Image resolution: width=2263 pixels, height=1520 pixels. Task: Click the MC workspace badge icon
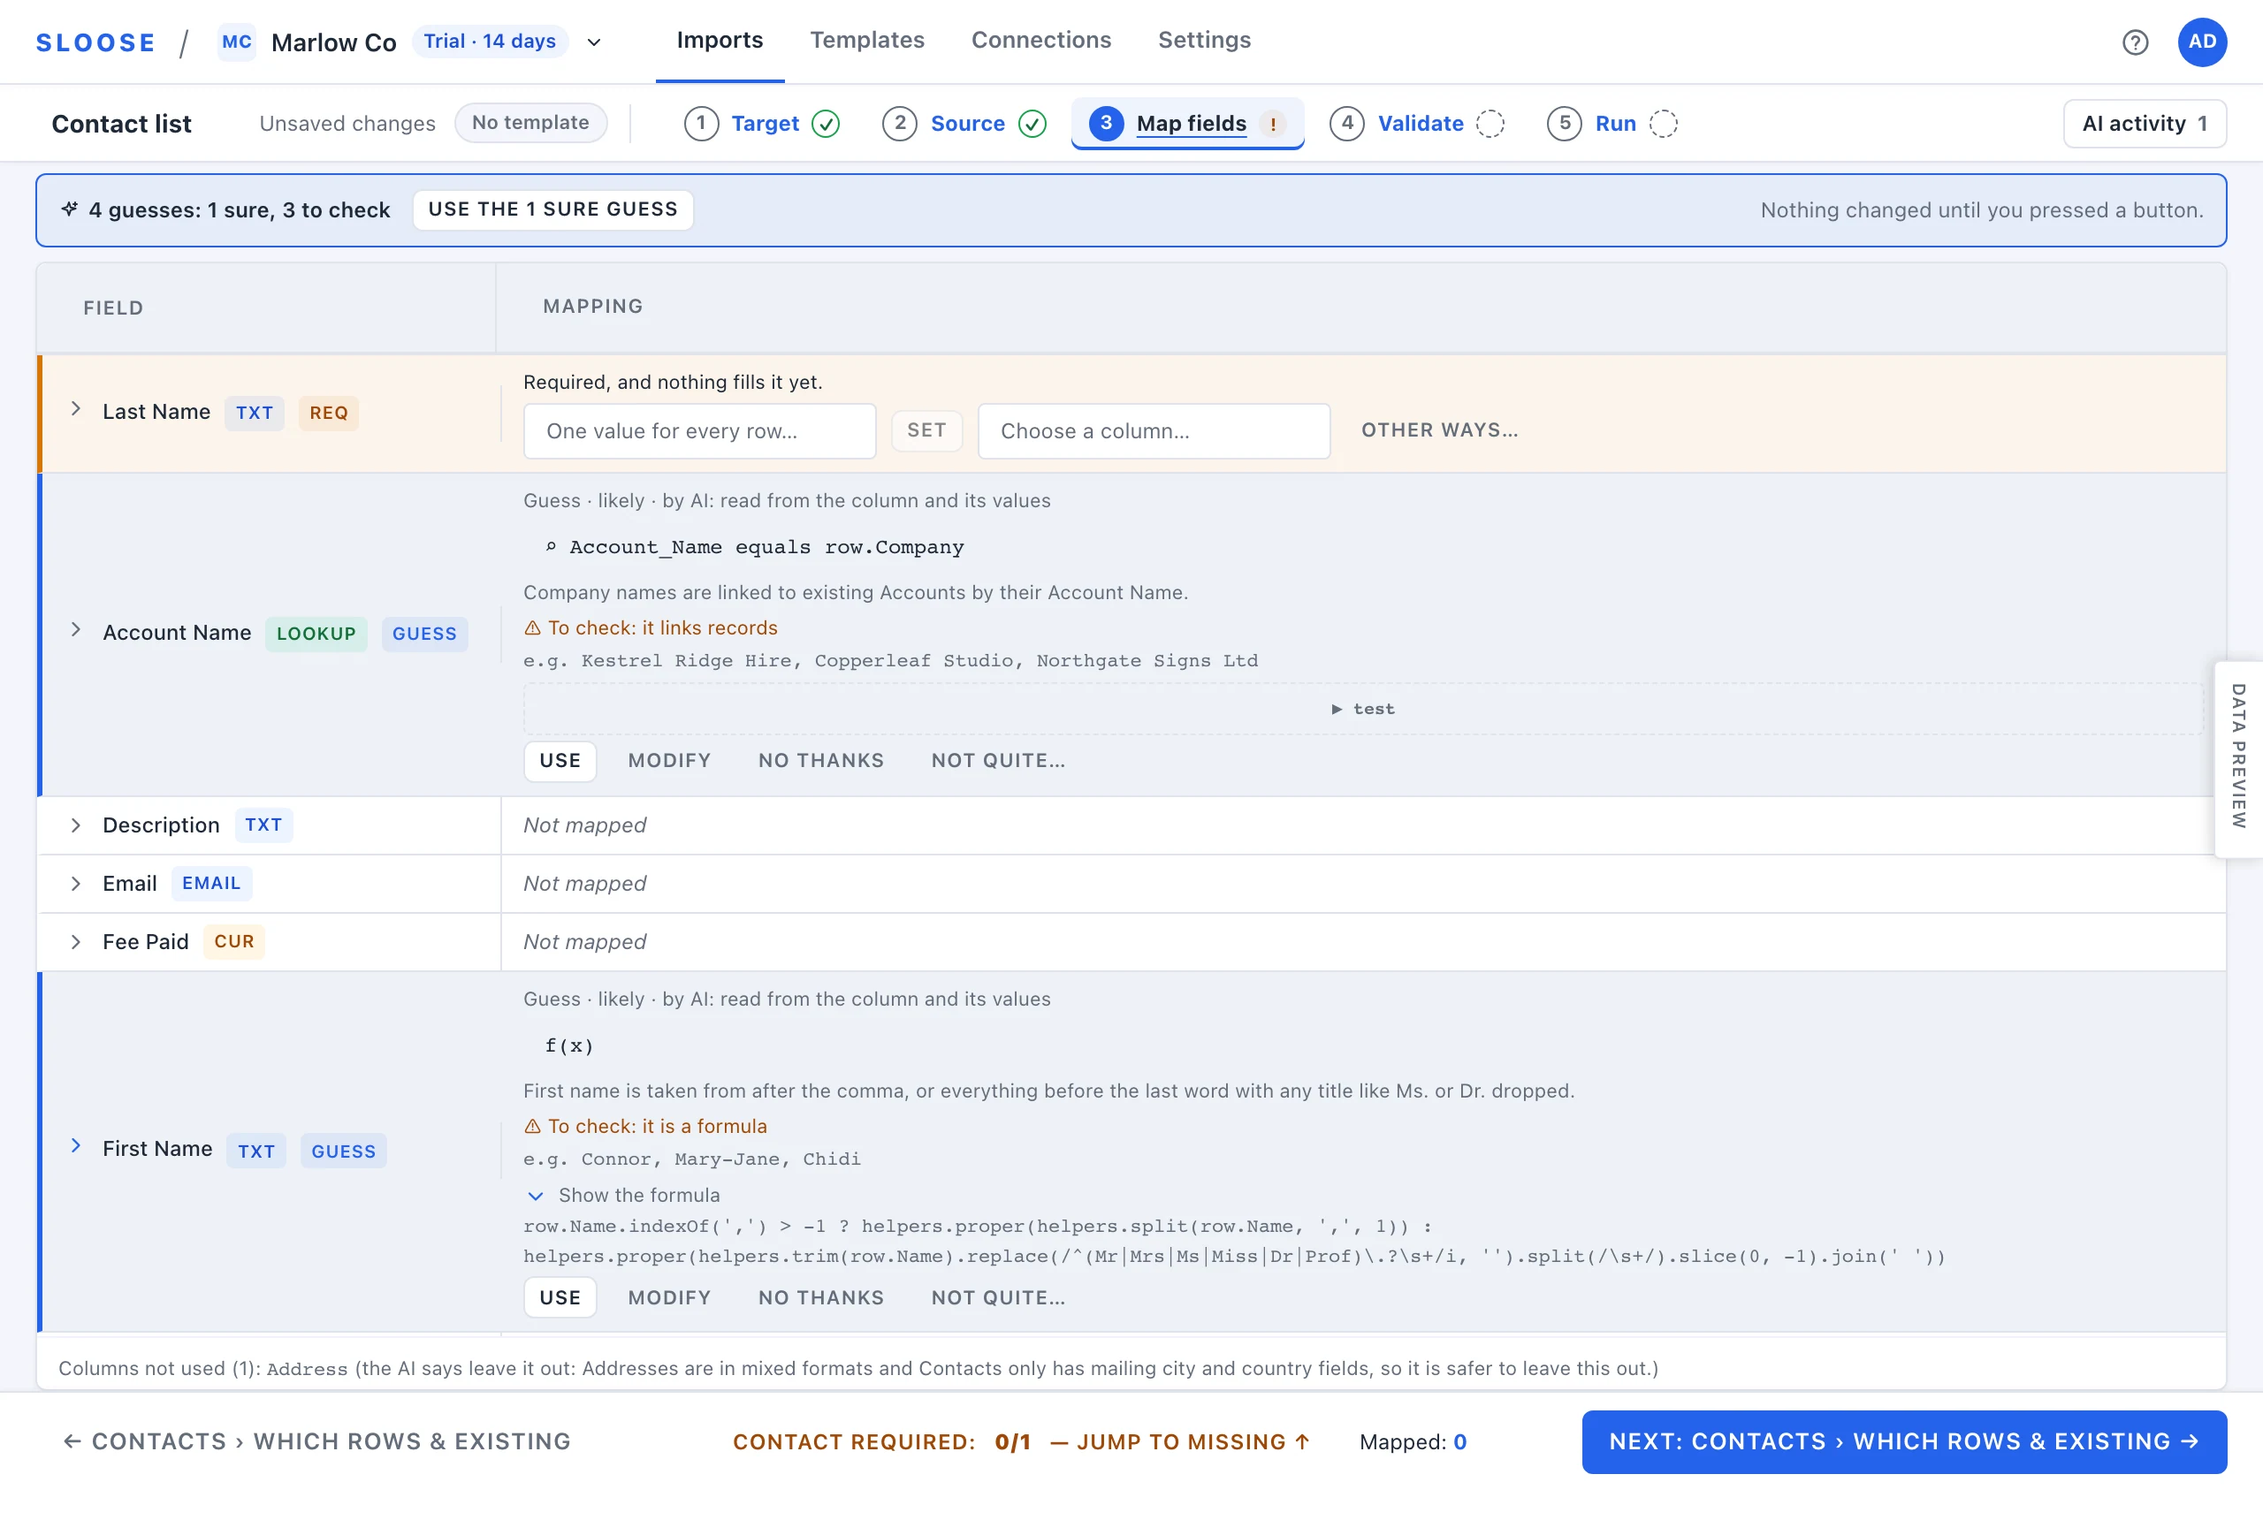[x=237, y=42]
